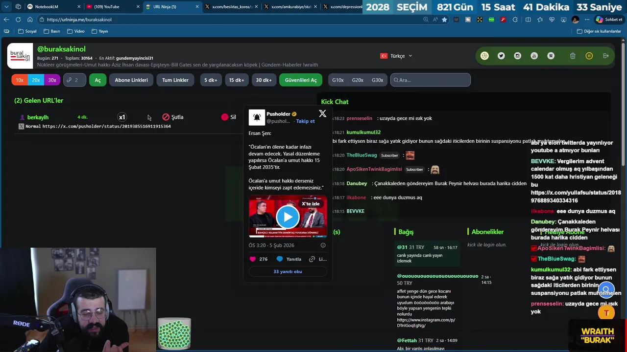Image resolution: width=627 pixels, height=352 pixels.
Task: Click the x1 count badge
Action: 122,117
